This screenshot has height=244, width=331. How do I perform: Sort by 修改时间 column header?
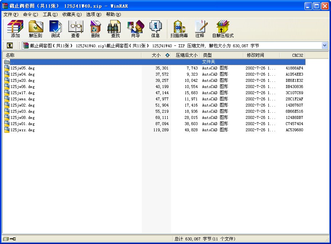click(255, 55)
